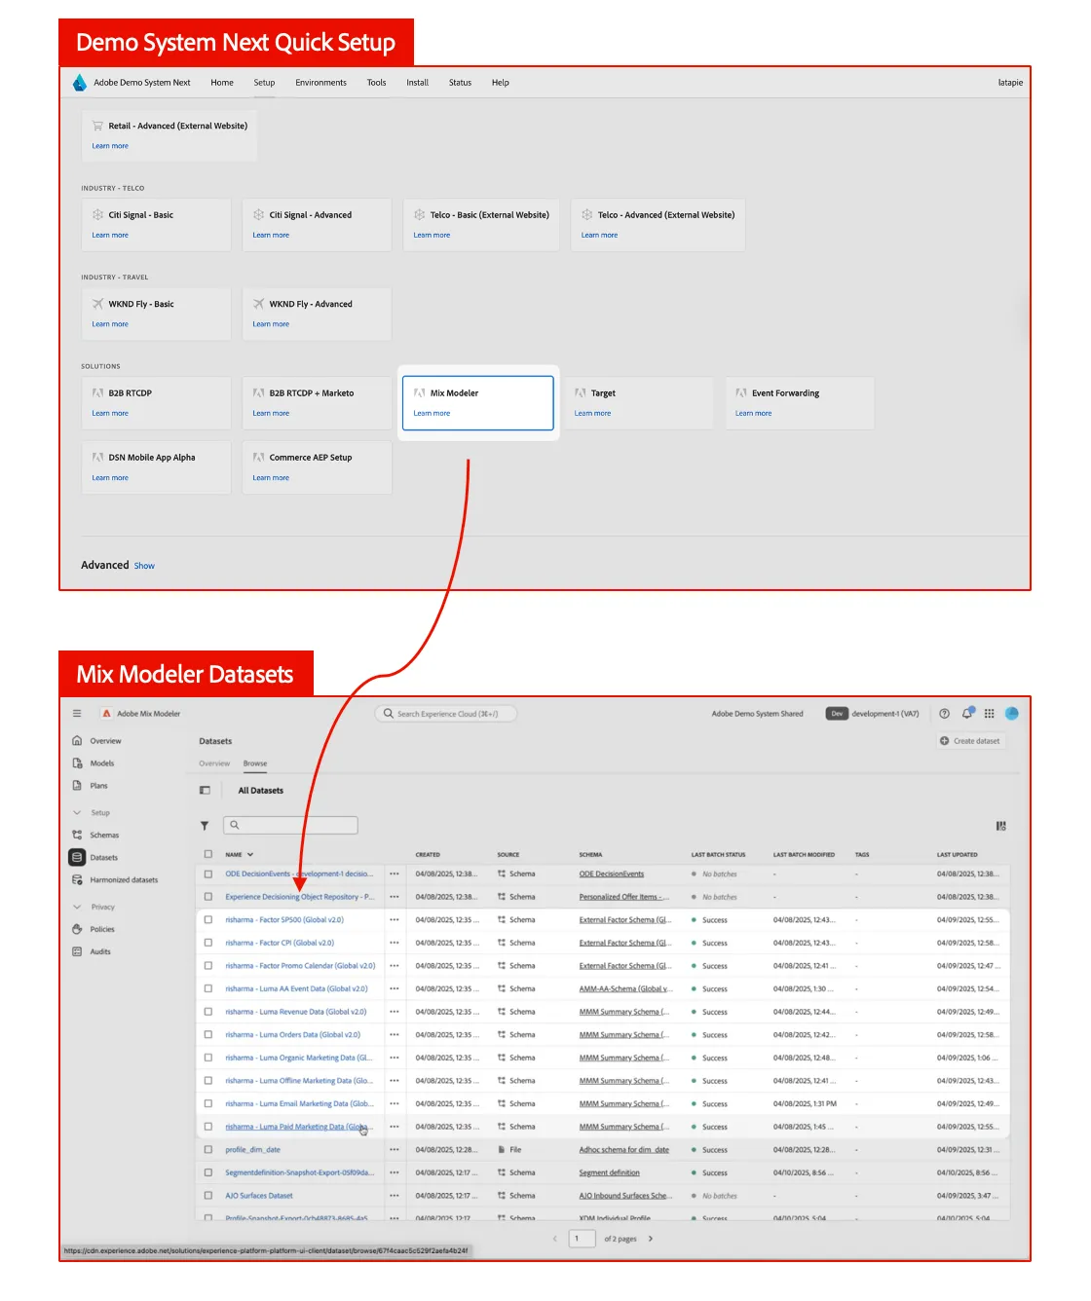Click the Search Experience Cloud box
This screenshot has width=1091, height=1301.
point(445,714)
